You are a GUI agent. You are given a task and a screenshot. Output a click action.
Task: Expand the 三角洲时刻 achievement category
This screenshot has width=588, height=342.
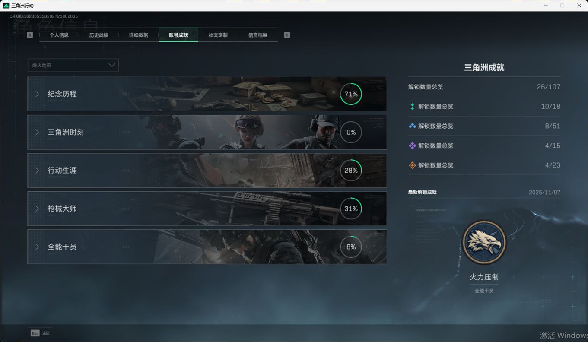66,132
